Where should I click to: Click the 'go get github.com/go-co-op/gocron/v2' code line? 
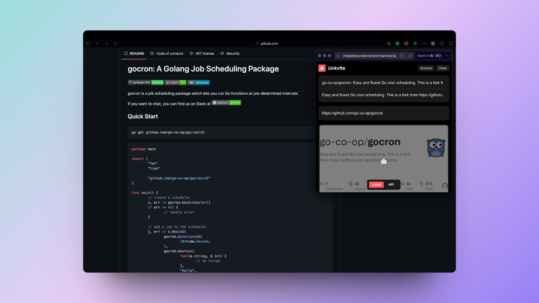(168, 132)
